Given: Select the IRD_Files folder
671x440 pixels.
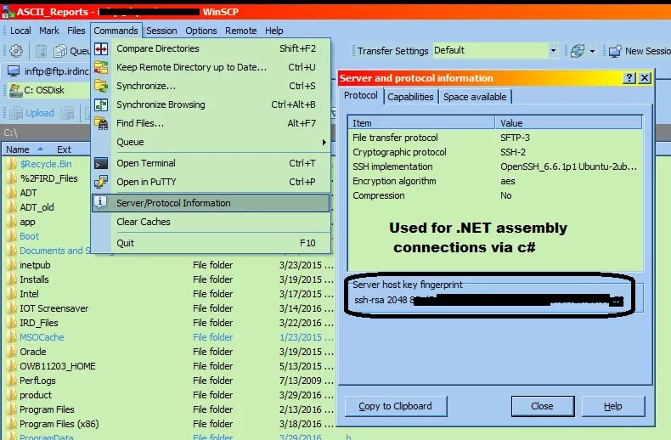Looking at the screenshot, I should click(38, 323).
